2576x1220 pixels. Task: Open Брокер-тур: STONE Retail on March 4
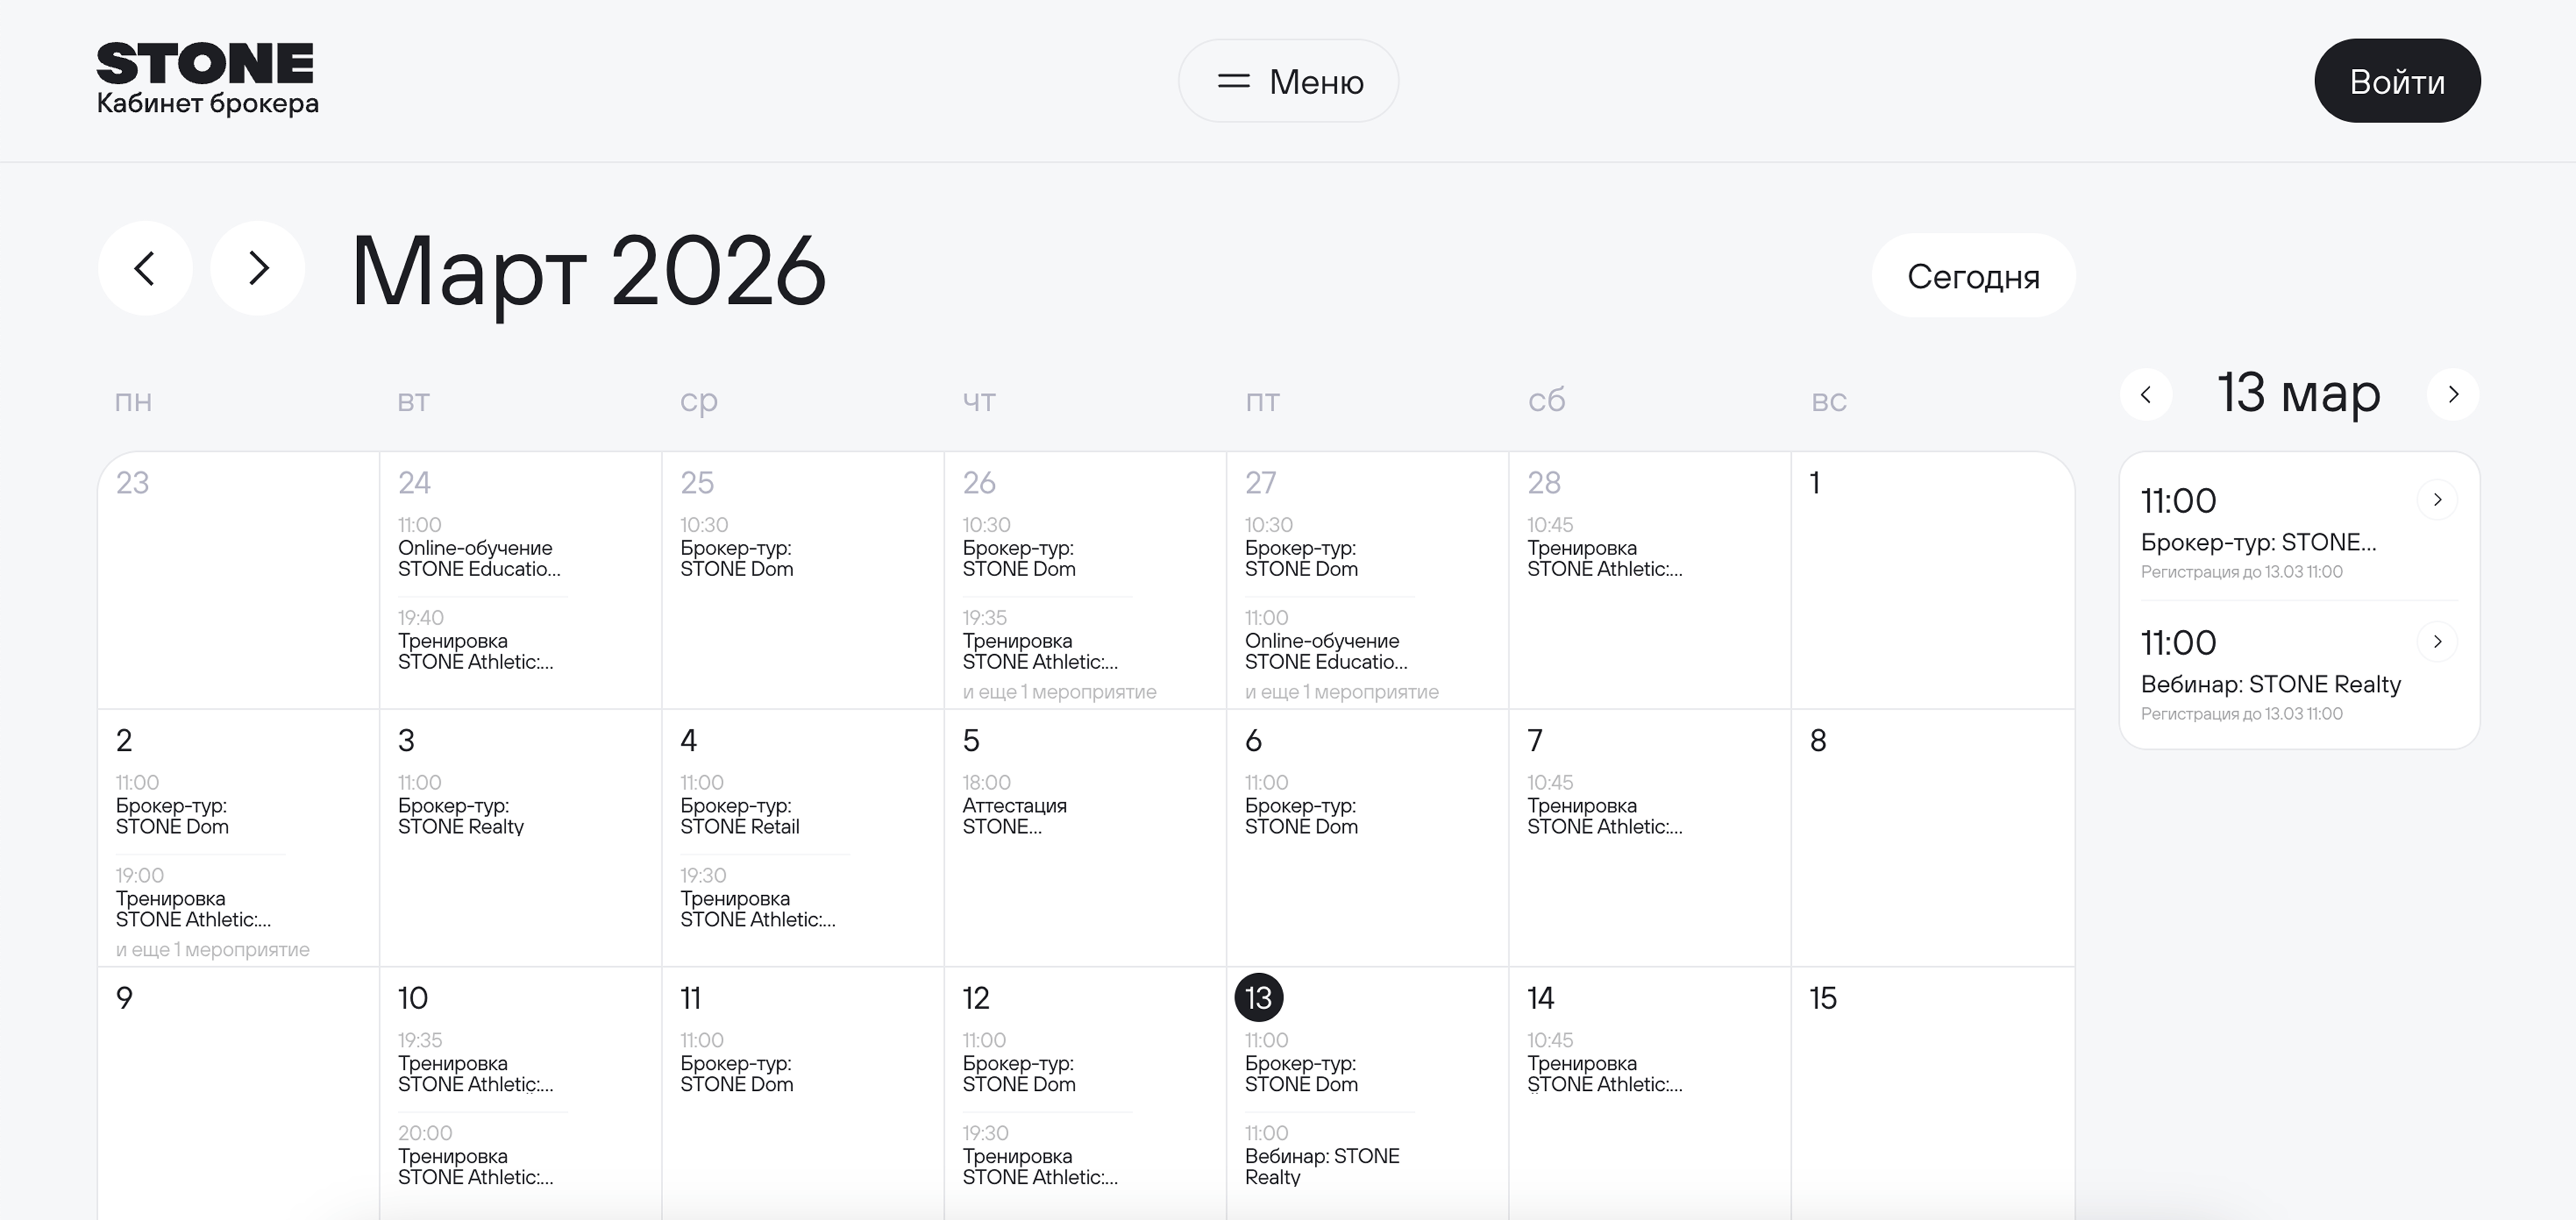[x=739, y=816]
